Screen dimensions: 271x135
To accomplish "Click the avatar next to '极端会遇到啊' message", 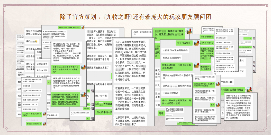I will click(197, 65).
